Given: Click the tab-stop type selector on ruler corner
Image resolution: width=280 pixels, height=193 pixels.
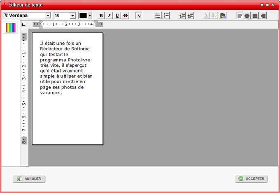Looking at the screenshot, I should click(x=24, y=24).
